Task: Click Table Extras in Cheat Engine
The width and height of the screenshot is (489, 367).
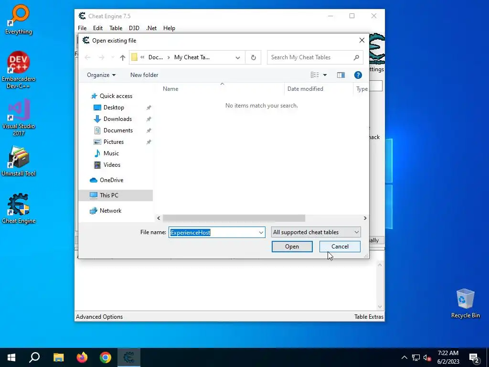Action: click(x=369, y=317)
